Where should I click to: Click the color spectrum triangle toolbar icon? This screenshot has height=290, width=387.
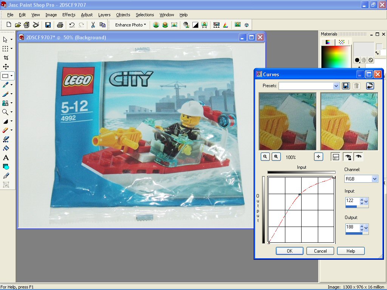[226, 25]
